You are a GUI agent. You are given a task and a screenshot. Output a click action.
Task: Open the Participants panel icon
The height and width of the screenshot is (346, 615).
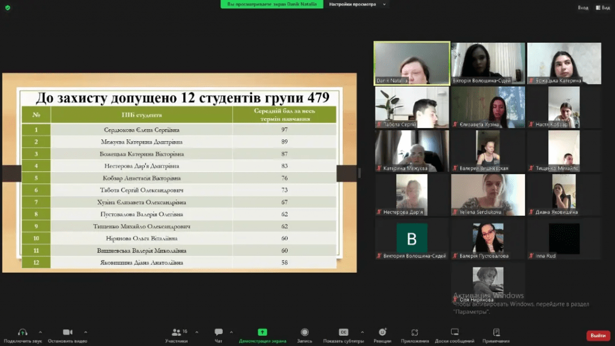[x=175, y=332]
